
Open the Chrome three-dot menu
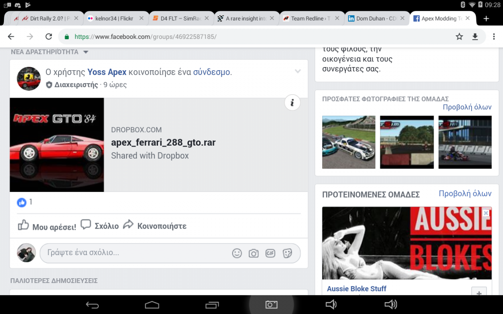click(494, 37)
